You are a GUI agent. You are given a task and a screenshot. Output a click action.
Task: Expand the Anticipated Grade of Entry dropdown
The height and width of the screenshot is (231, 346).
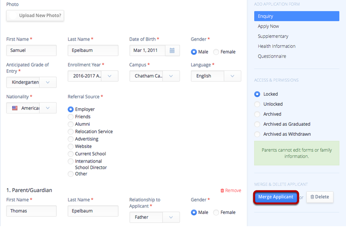[x=48, y=82]
